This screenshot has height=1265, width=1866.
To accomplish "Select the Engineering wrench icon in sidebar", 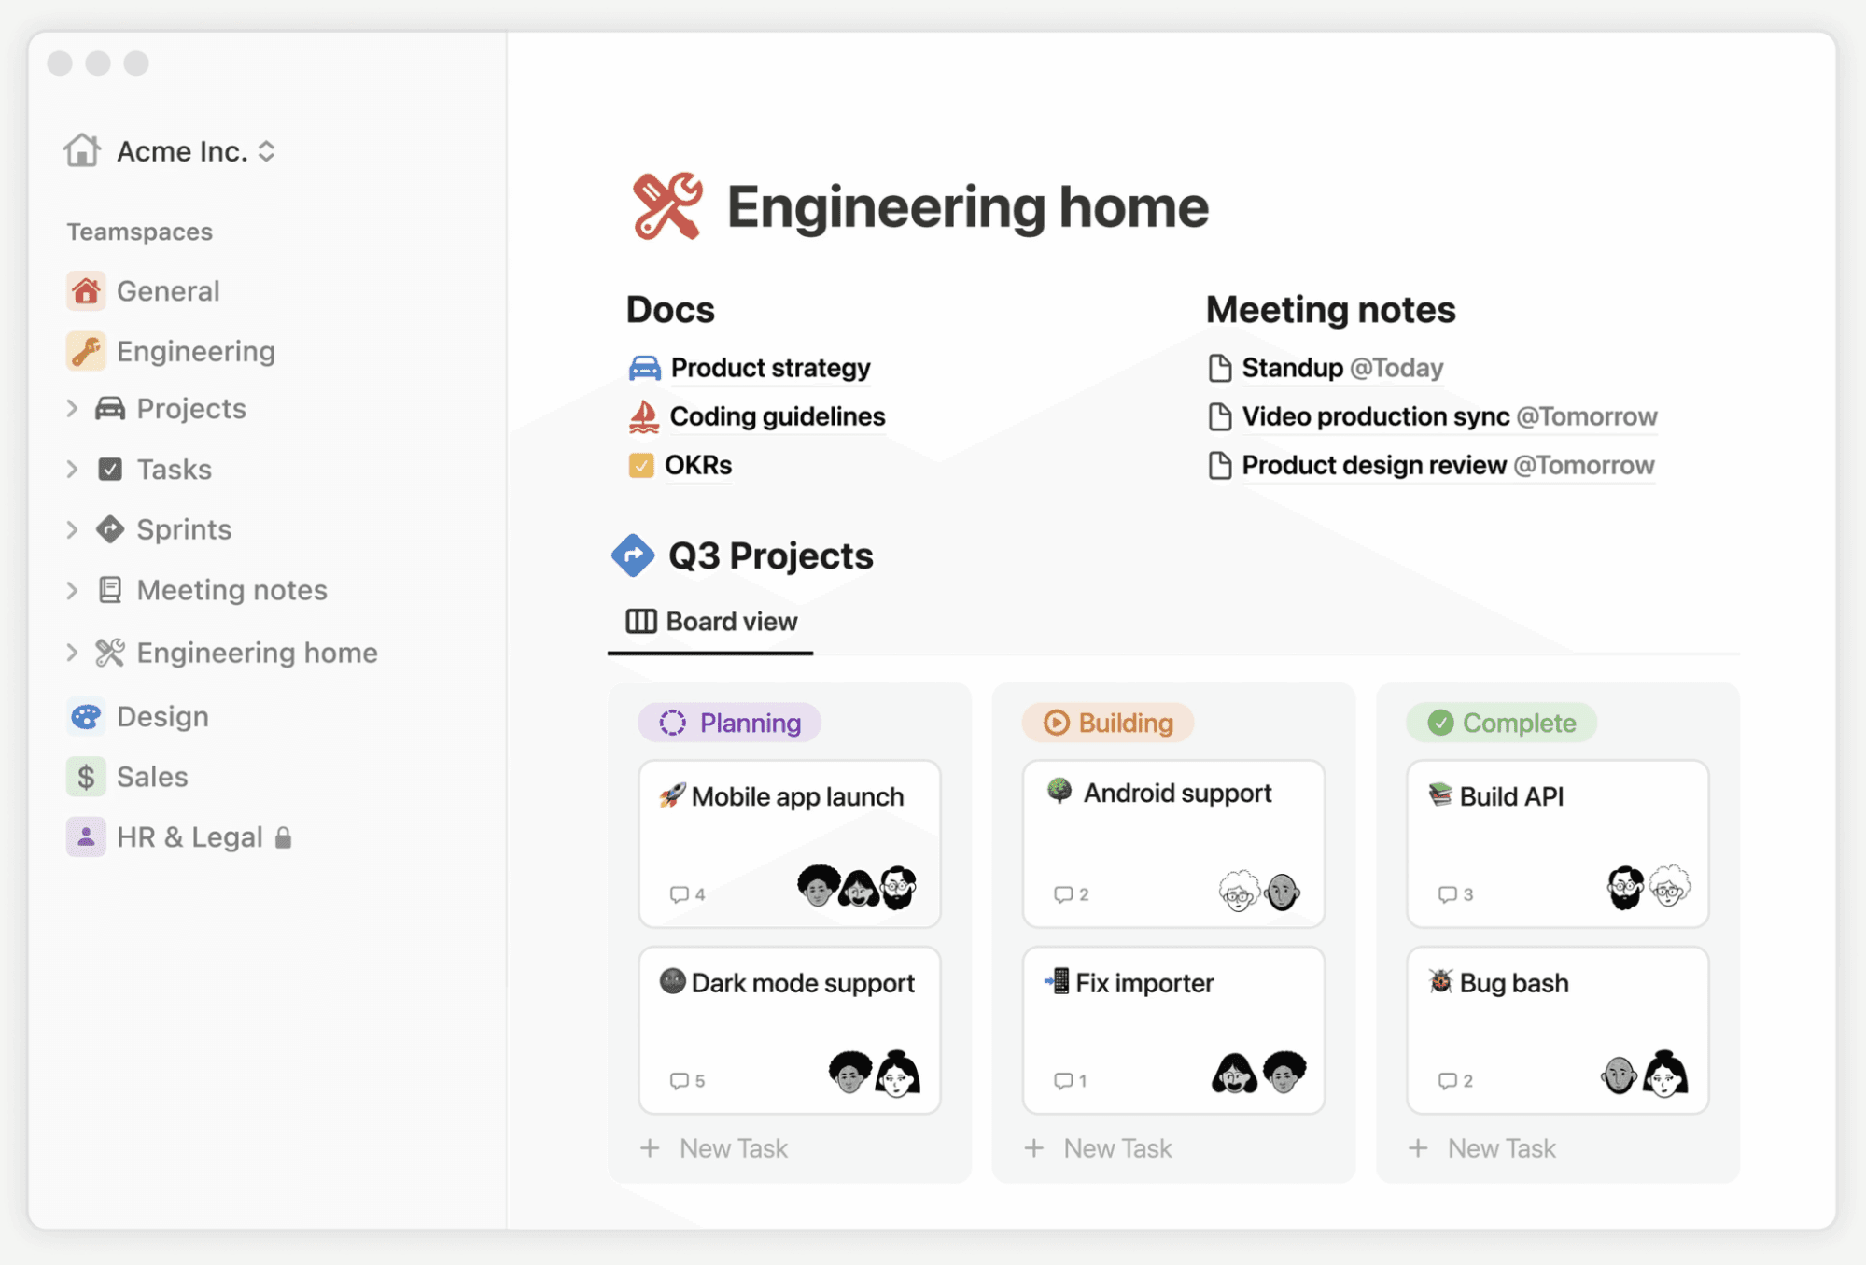I will 86,351.
